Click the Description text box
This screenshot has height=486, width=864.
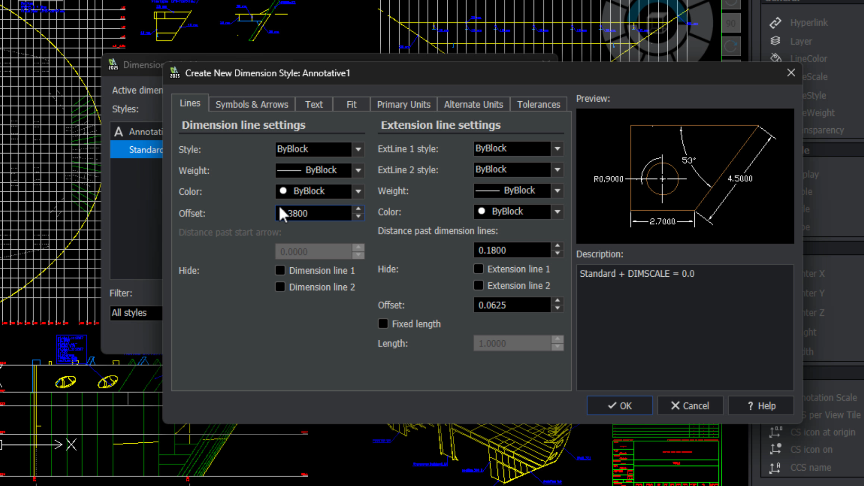685,327
